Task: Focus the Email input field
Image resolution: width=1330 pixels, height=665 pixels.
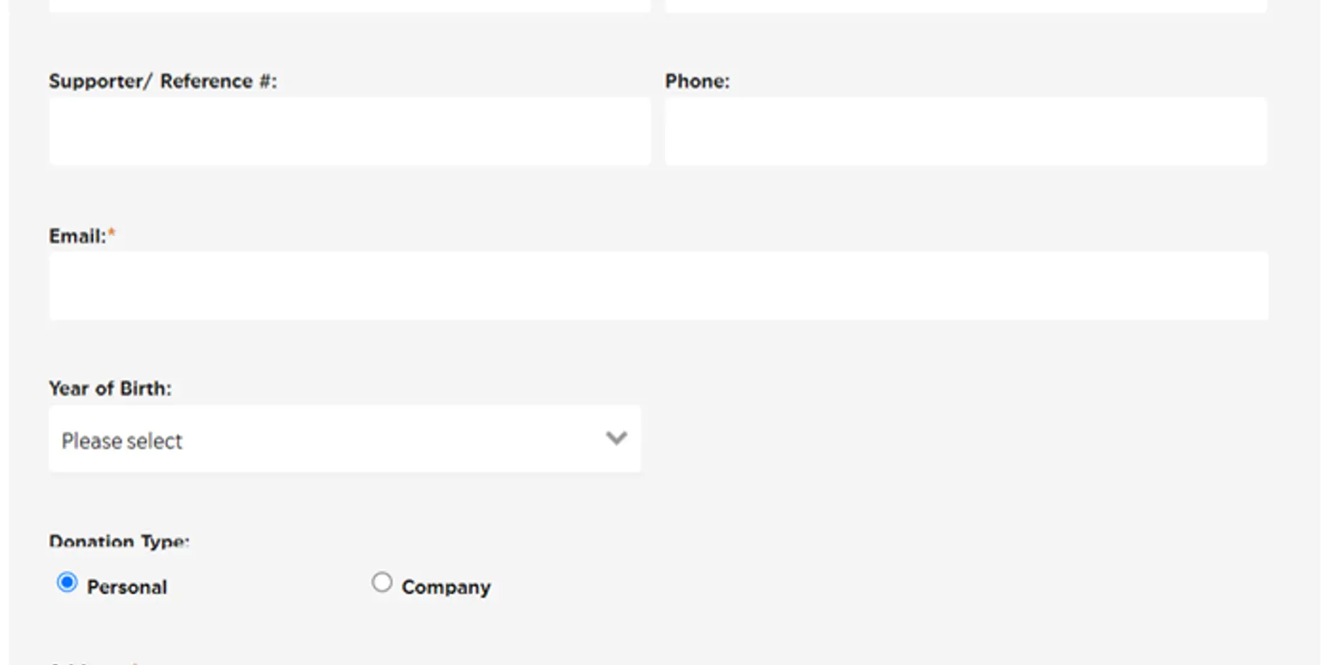Action: [658, 286]
